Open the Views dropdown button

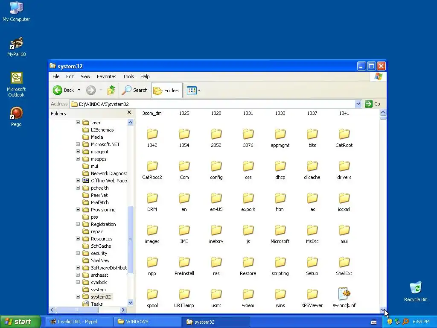pos(193,90)
